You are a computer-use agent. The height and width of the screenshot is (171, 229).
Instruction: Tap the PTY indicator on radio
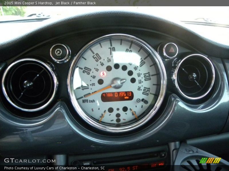click(161, 164)
